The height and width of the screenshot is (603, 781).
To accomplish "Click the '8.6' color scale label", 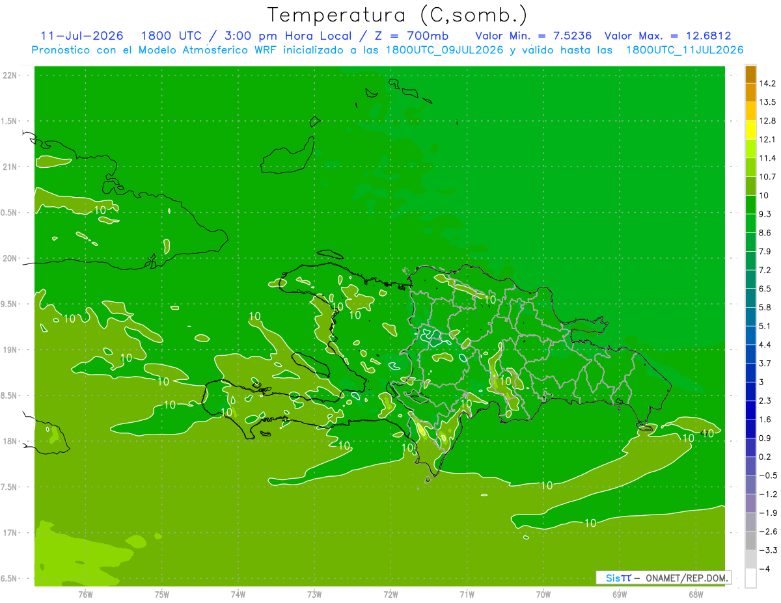I will (765, 233).
